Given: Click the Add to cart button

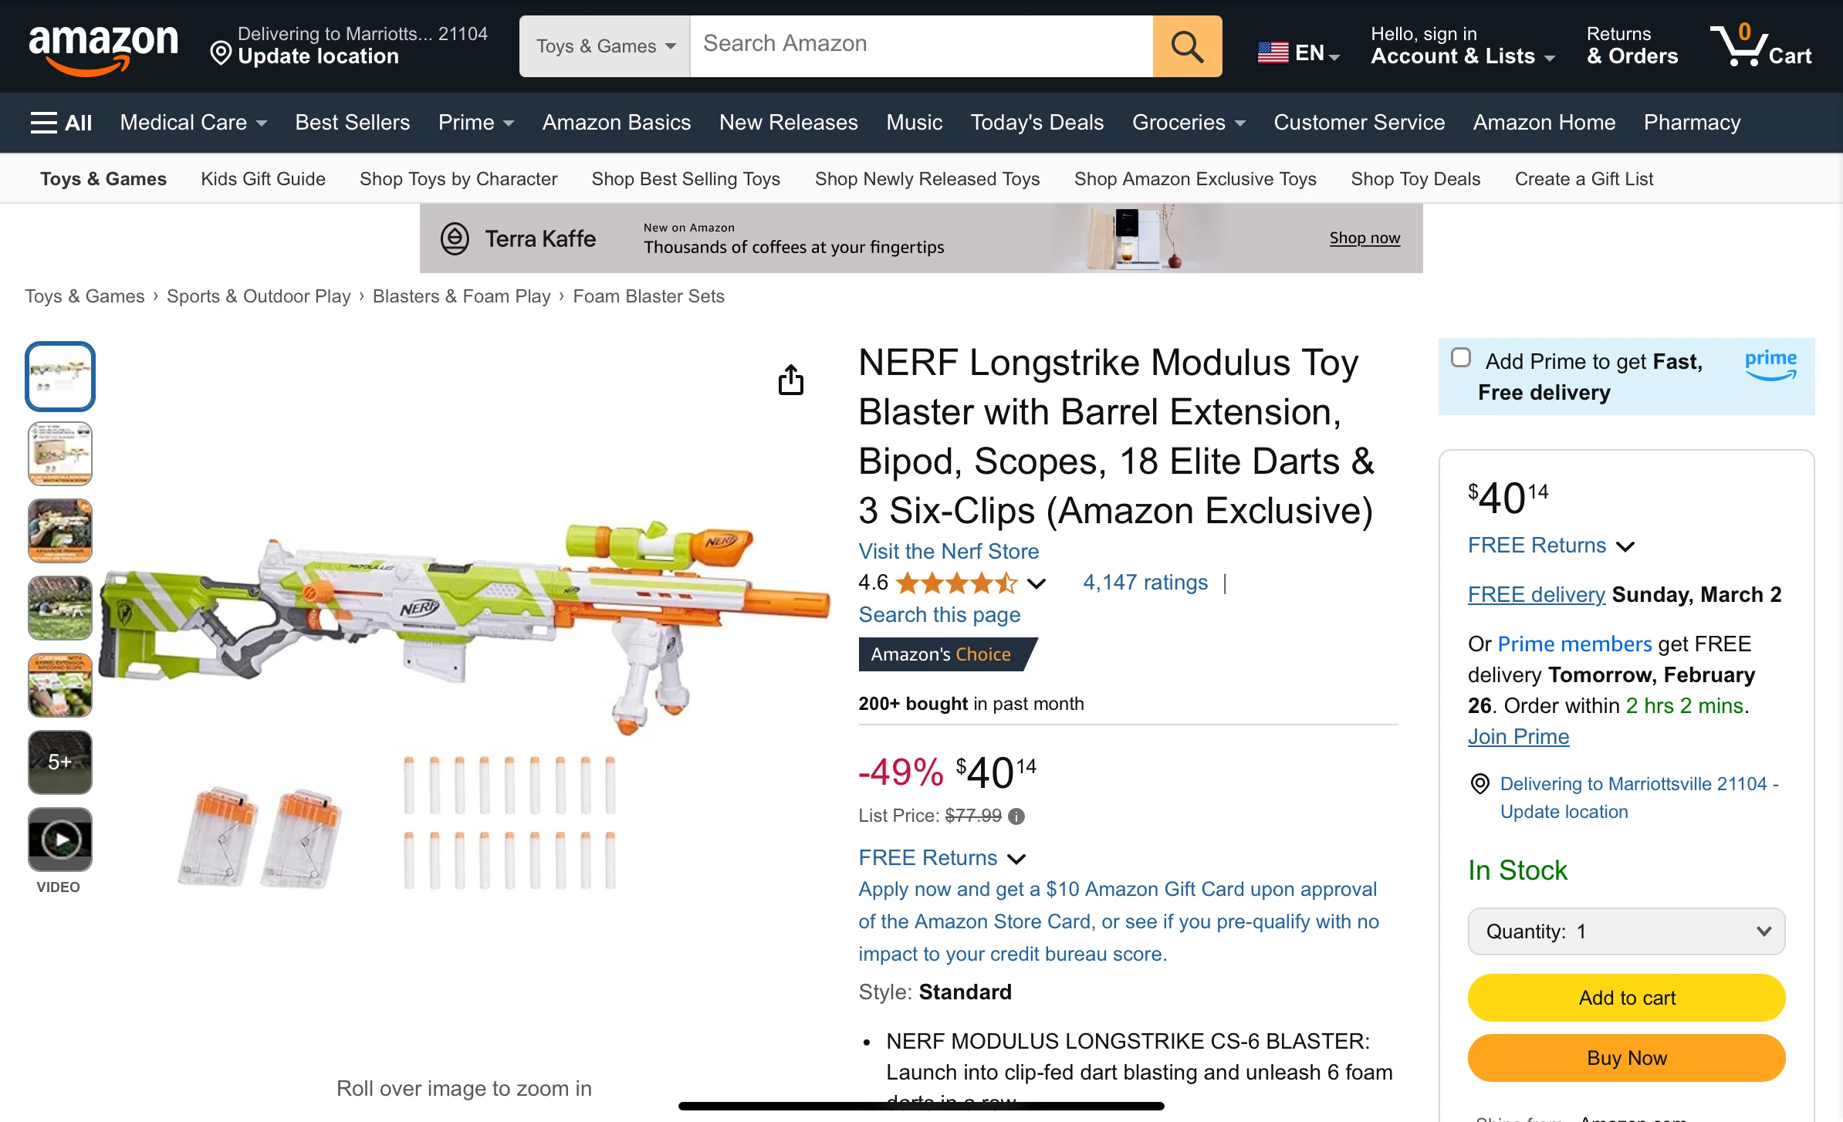Looking at the screenshot, I should pos(1625,997).
